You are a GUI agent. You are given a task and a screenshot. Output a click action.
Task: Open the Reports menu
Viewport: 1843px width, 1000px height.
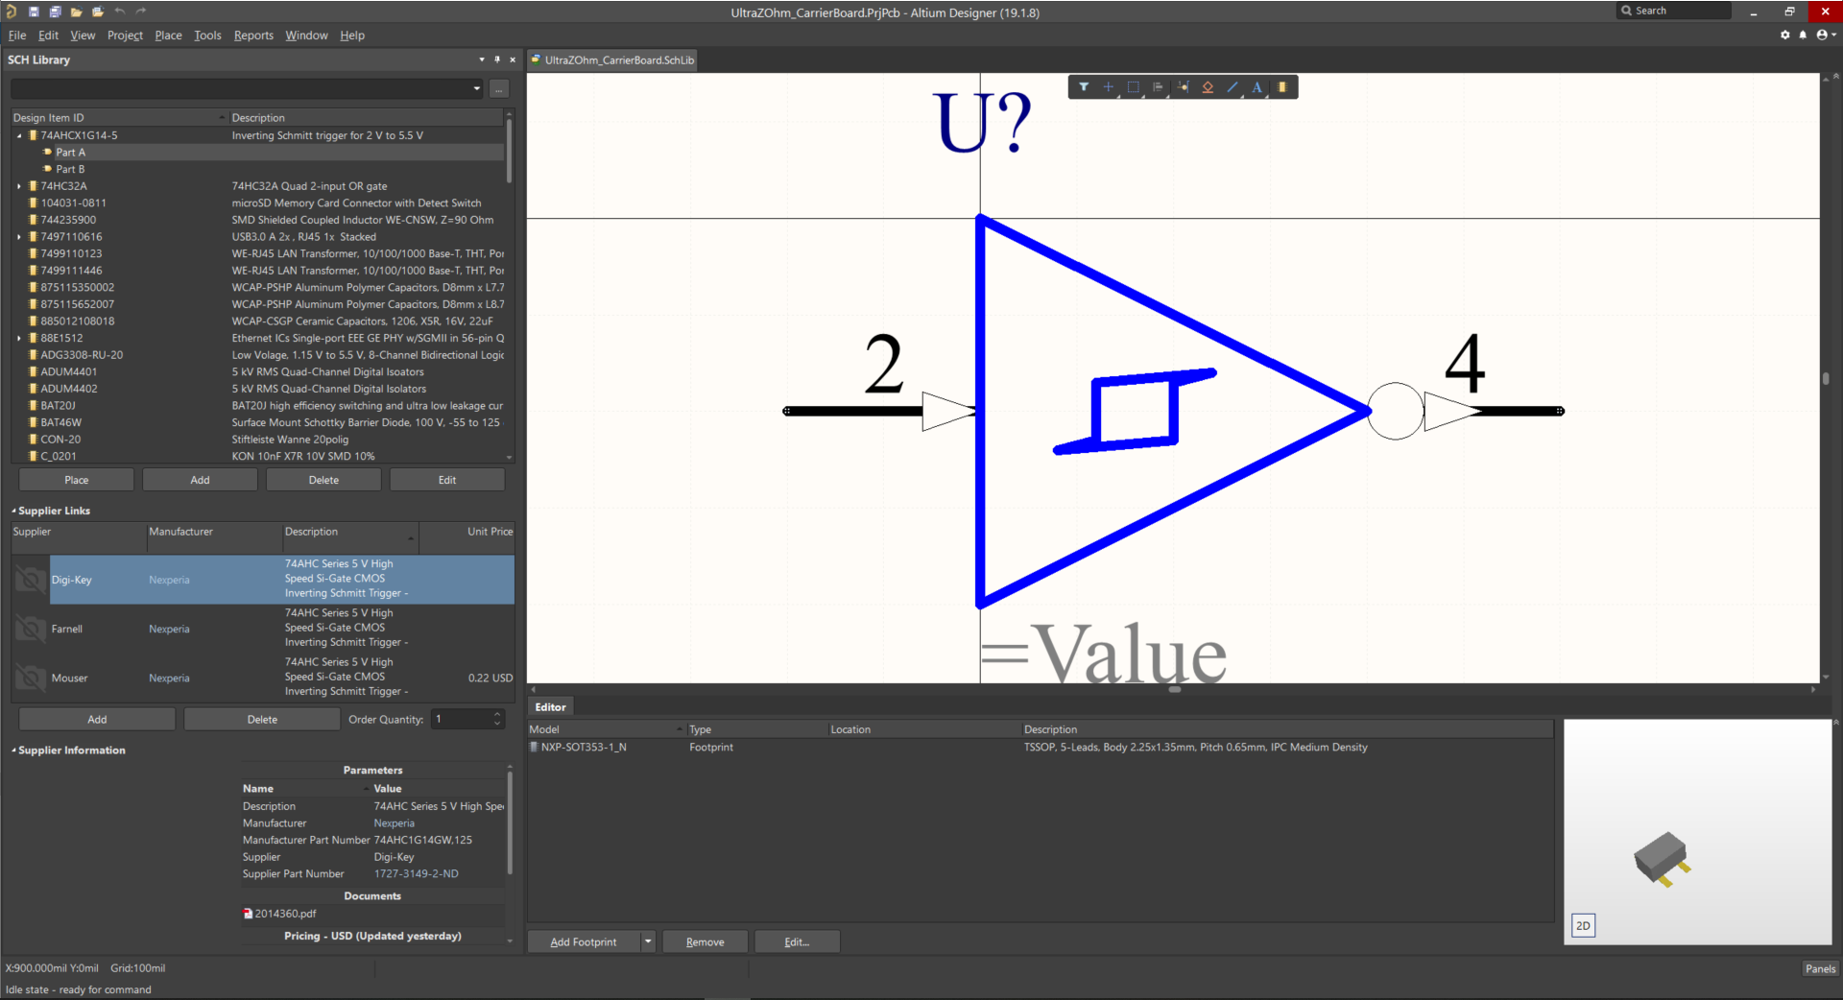click(x=253, y=36)
